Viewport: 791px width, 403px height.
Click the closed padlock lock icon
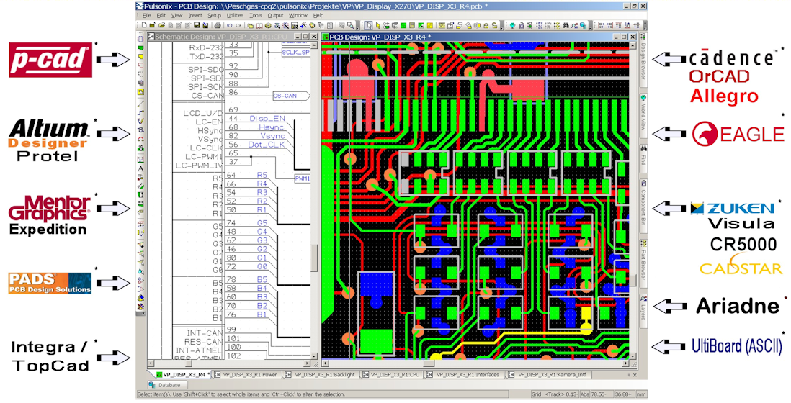point(486,25)
